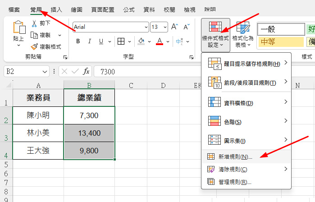This screenshot has width=315, height=202.
Task: Click the 複製 (Copy) icon
Action: pos(34,35)
